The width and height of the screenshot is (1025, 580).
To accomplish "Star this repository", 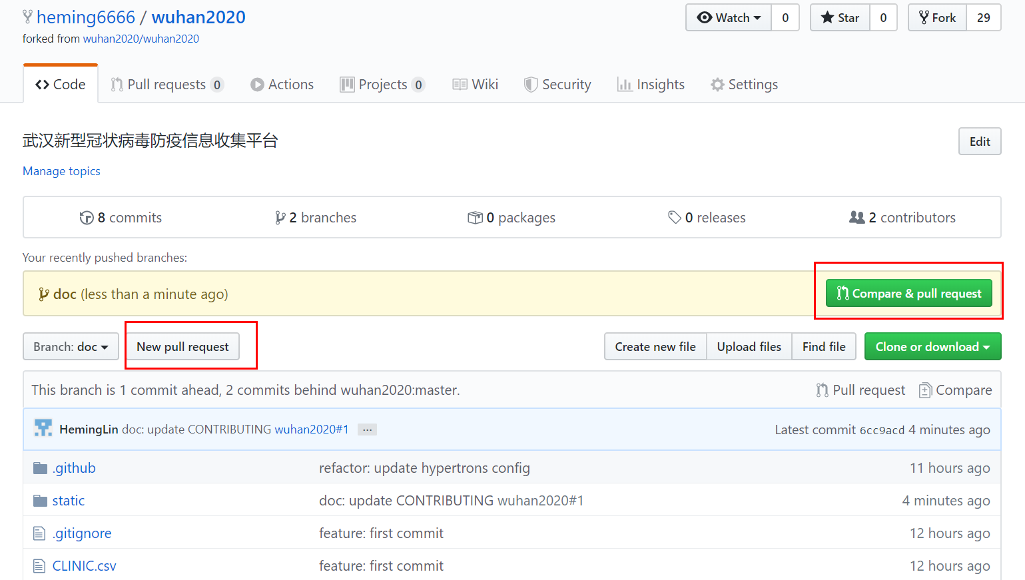I will 840,18.
